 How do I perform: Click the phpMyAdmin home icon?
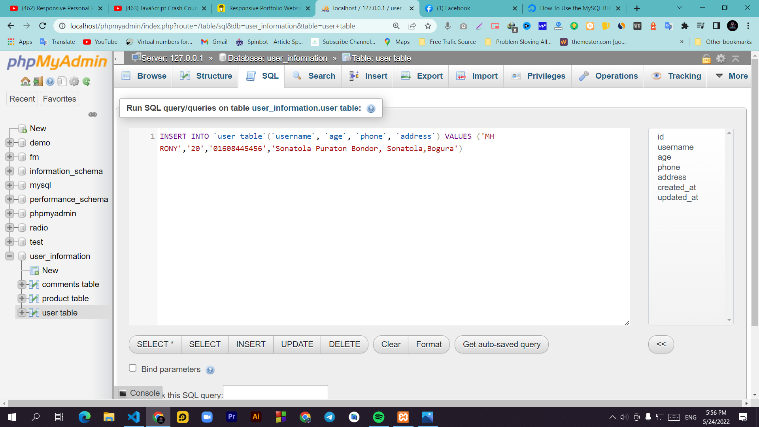pyautogui.click(x=25, y=81)
